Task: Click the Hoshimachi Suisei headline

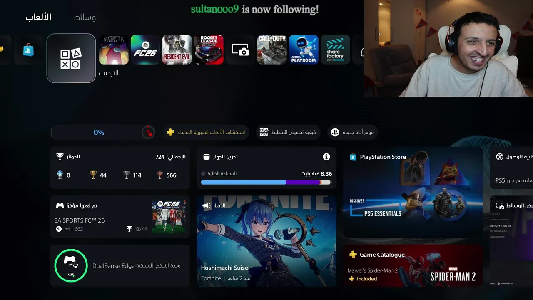Action: tap(225, 267)
